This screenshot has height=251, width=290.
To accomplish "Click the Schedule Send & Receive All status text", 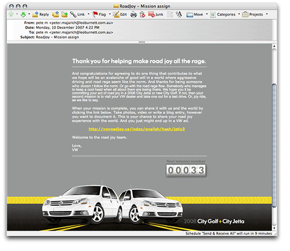I will pos(229,234).
